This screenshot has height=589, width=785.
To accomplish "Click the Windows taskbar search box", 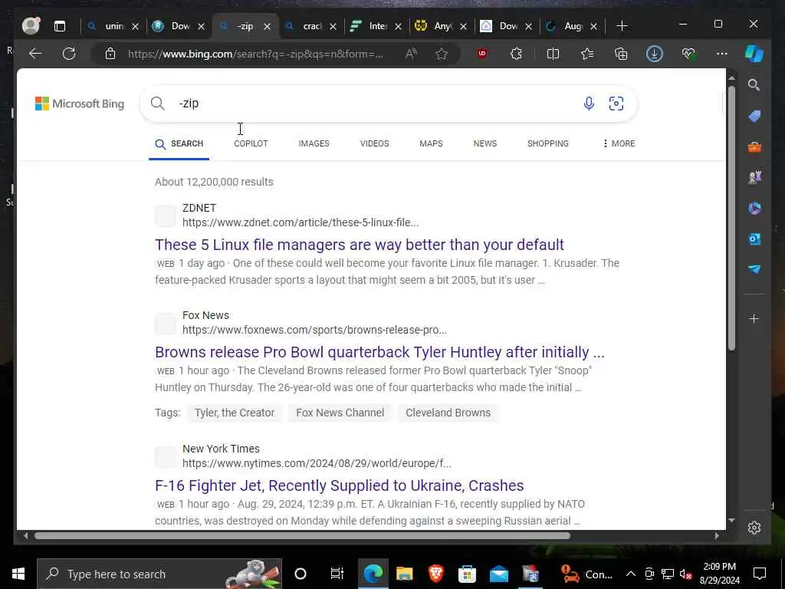I will tap(159, 574).
